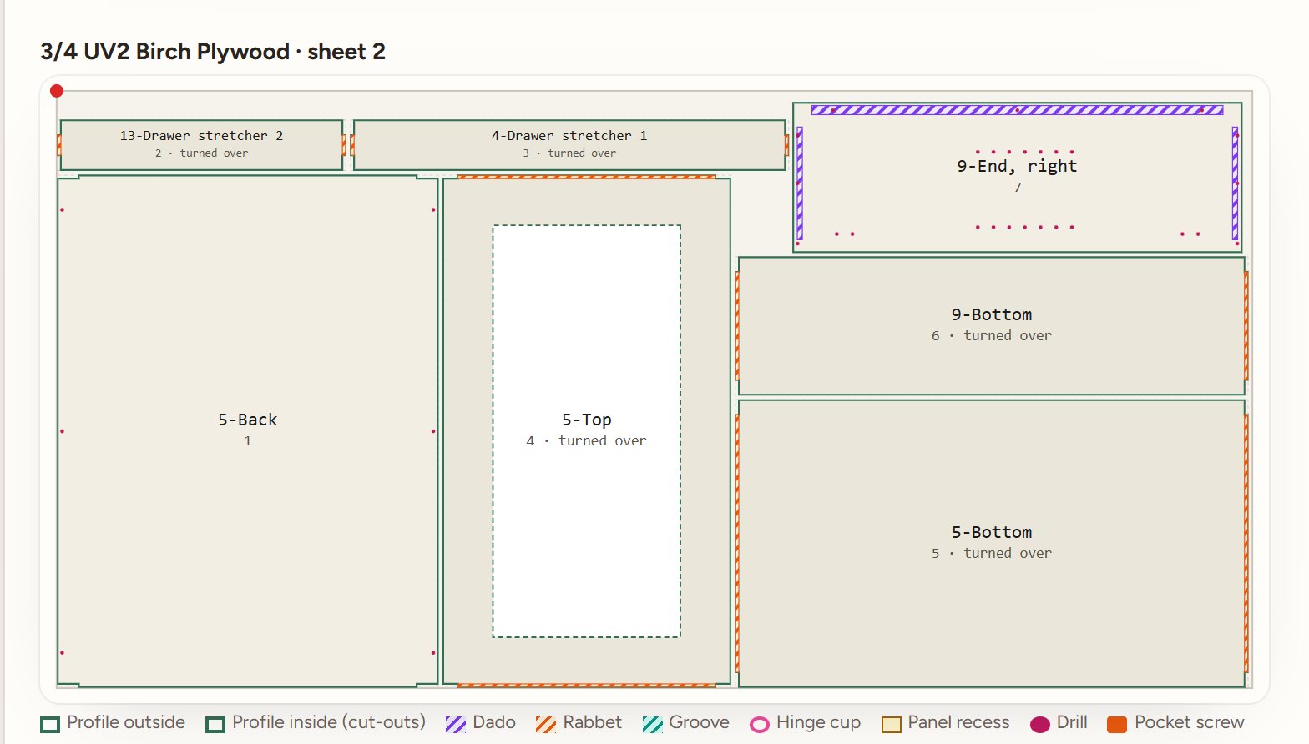This screenshot has height=744, width=1309.
Task: Click the Pocket screw legend icon
Action: [1117, 724]
